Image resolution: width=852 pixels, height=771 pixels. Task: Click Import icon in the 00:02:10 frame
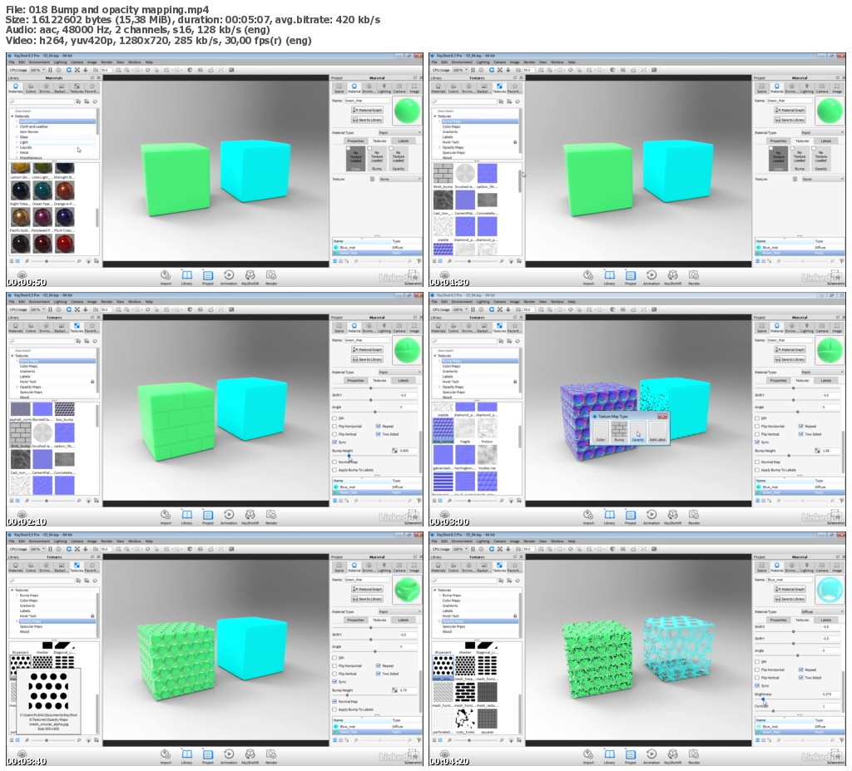(x=166, y=515)
